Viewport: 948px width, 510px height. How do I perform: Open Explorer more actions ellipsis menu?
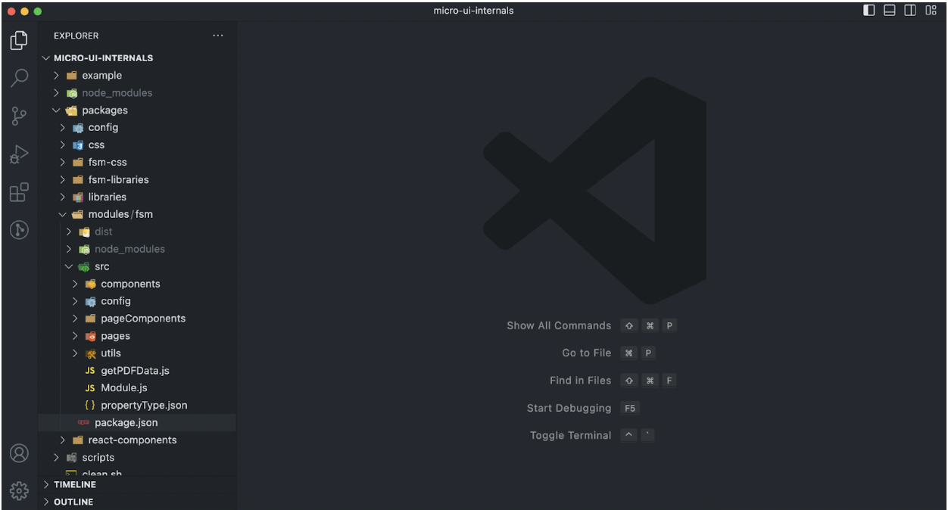click(x=218, y=36)
